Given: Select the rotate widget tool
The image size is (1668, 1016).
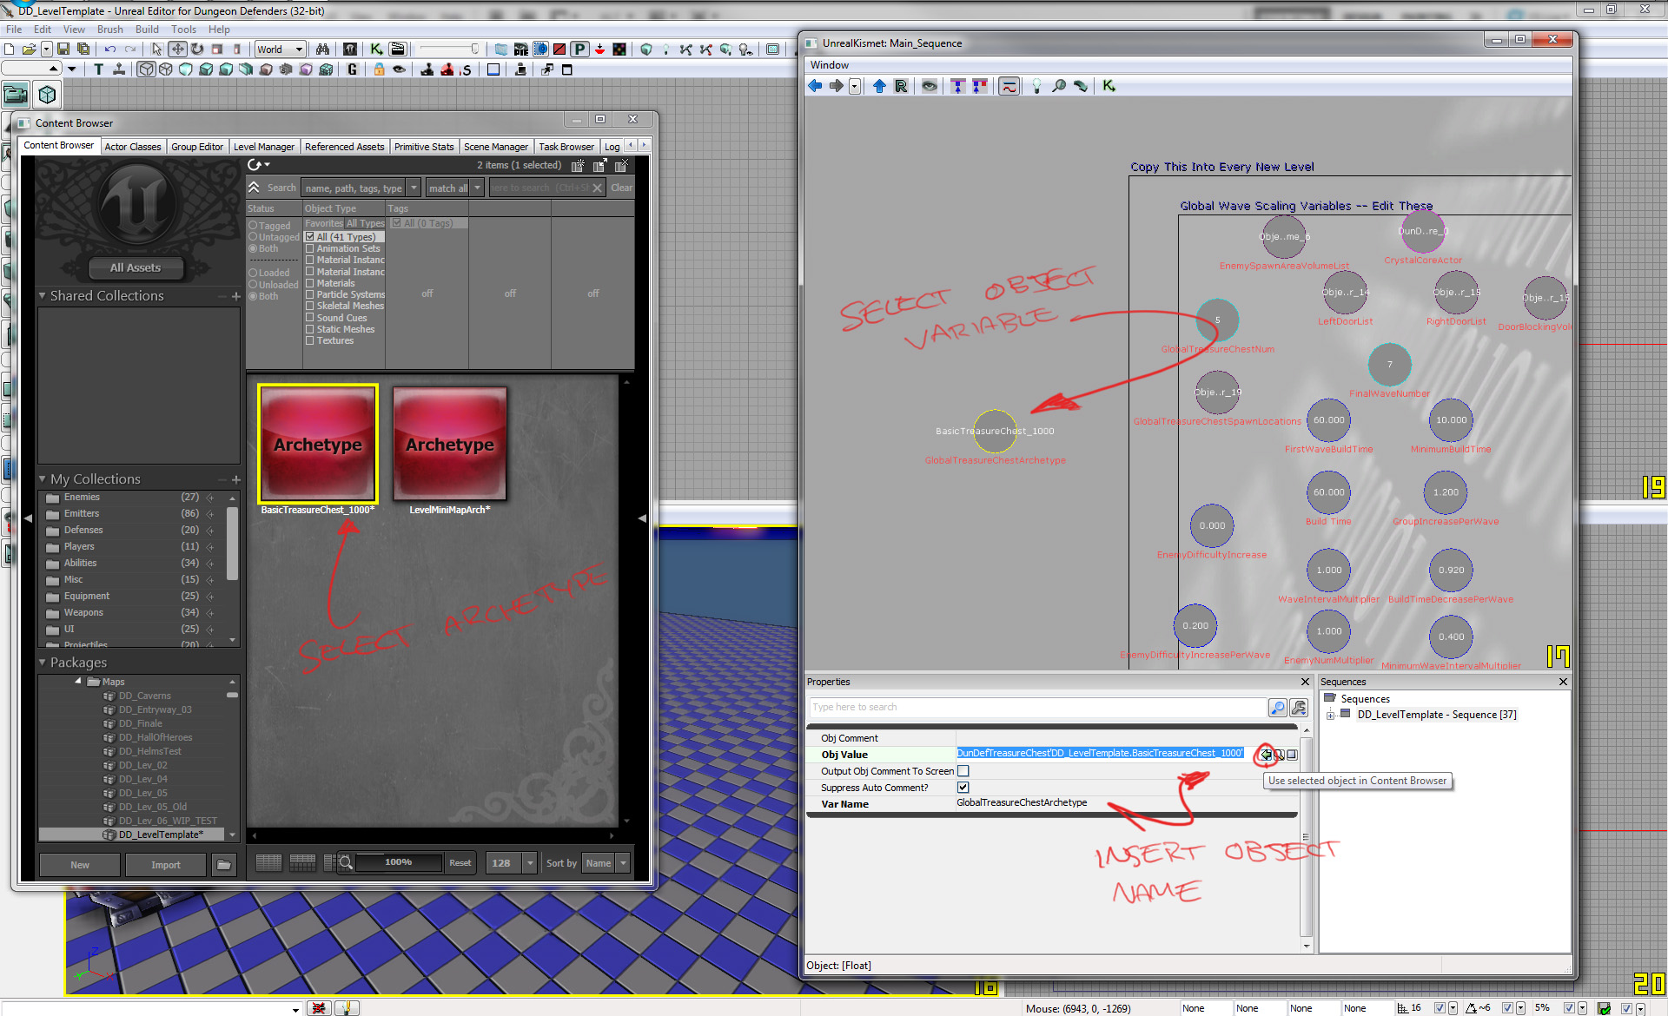Looking at the screenshot, I should click(197, 49).
